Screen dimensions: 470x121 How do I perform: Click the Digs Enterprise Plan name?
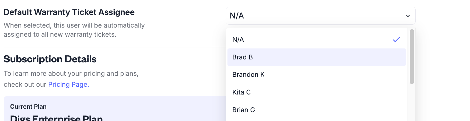[56, 118]
